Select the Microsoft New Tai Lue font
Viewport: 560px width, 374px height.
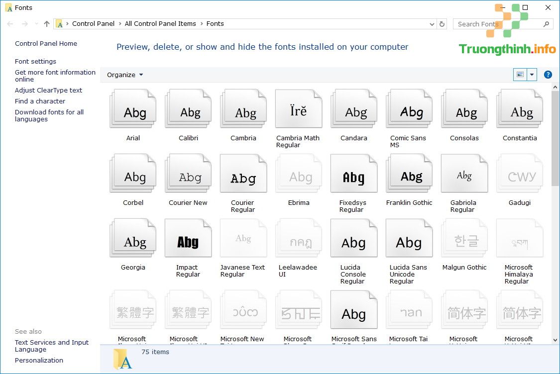243,309
